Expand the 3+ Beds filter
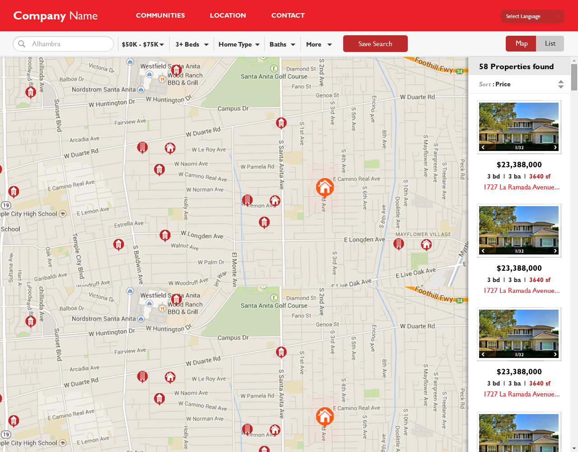 [192, 44]
